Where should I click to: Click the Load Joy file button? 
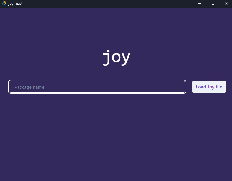click(x=209, y=87)
